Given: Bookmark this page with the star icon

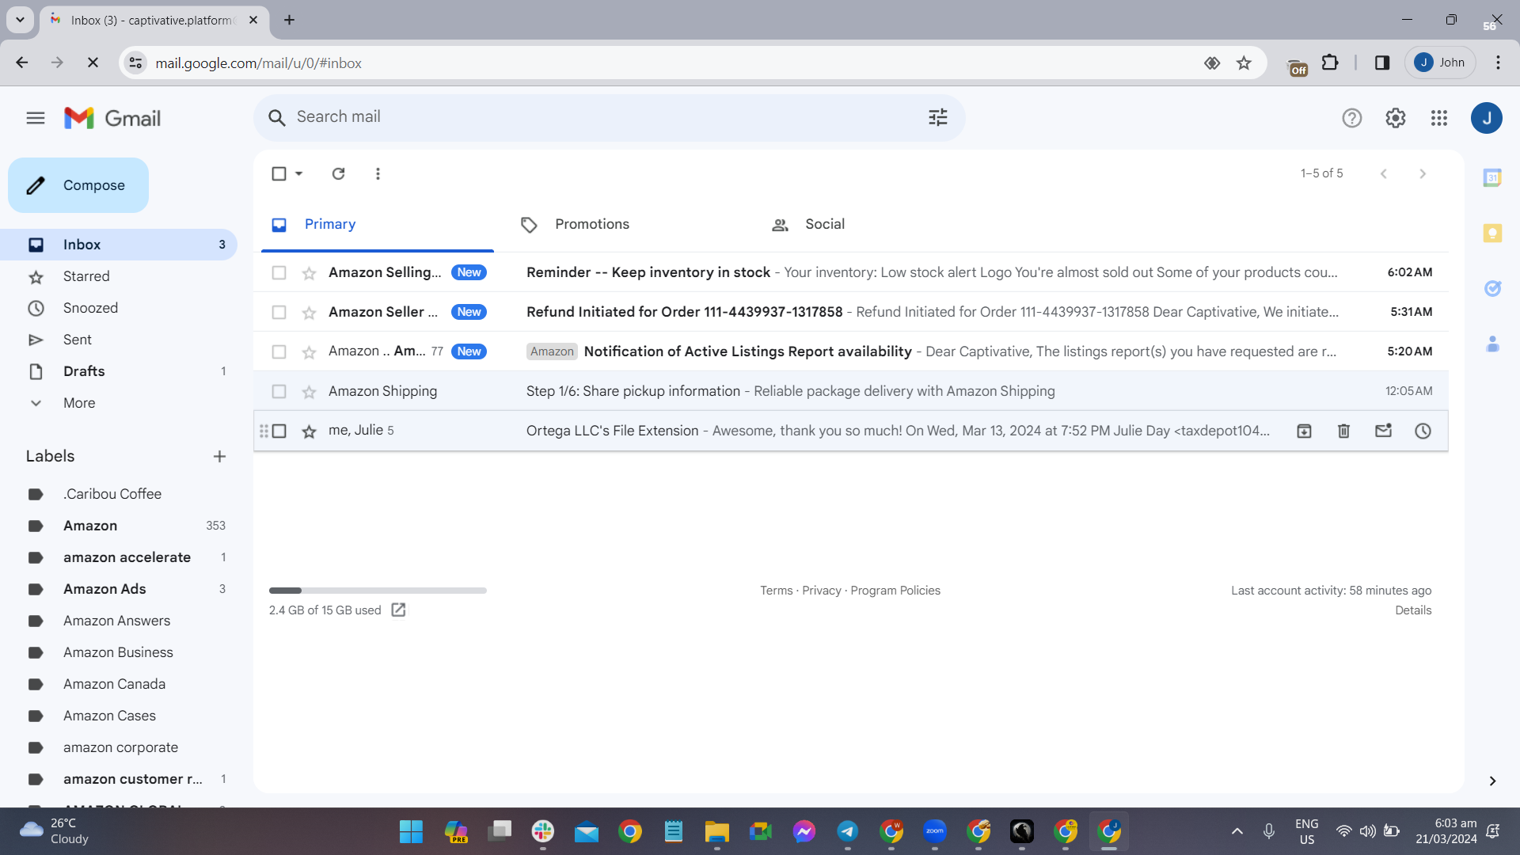Looking at the screenshot, I should [x=1244, y=63].
